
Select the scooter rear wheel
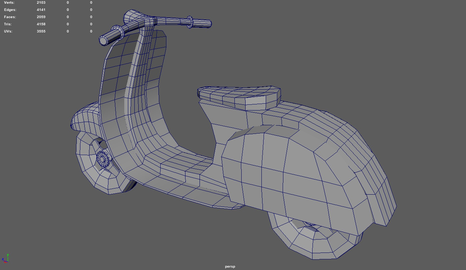coord(313,240)
